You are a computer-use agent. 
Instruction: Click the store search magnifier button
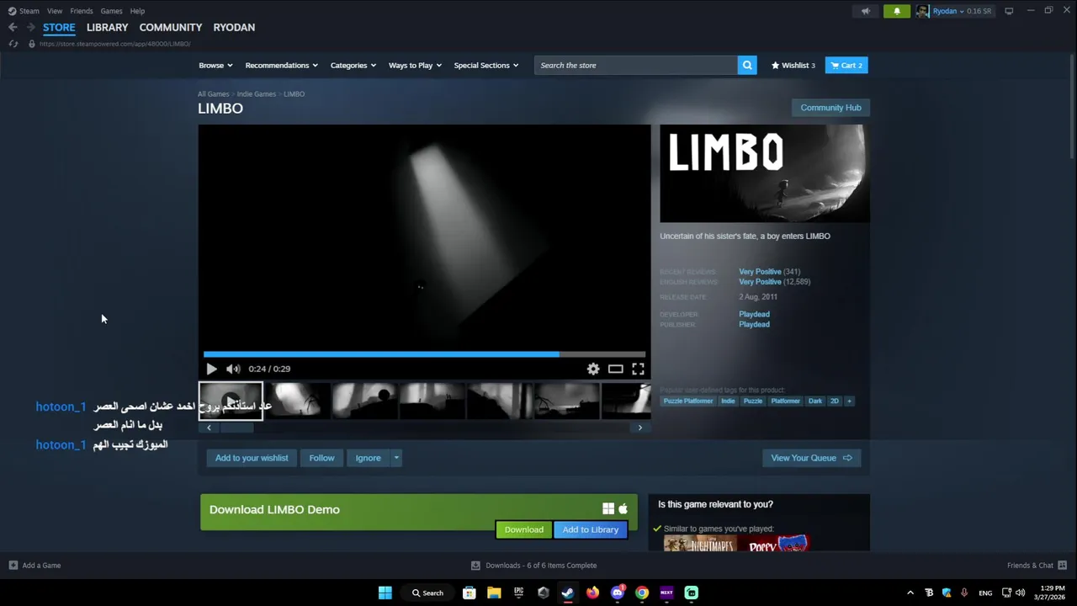[x=747, y=65]
